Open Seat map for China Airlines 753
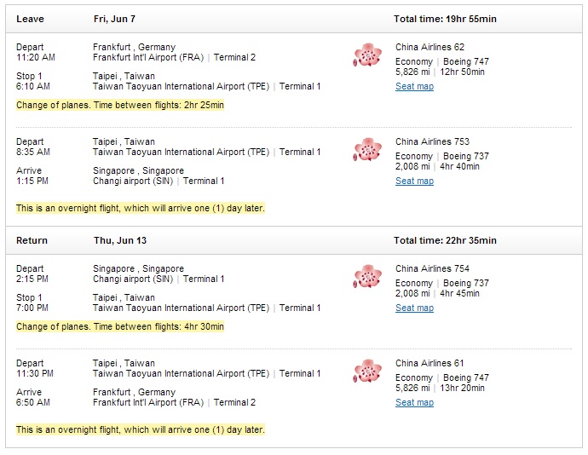 pyautogui.click(x=414, y=181)
